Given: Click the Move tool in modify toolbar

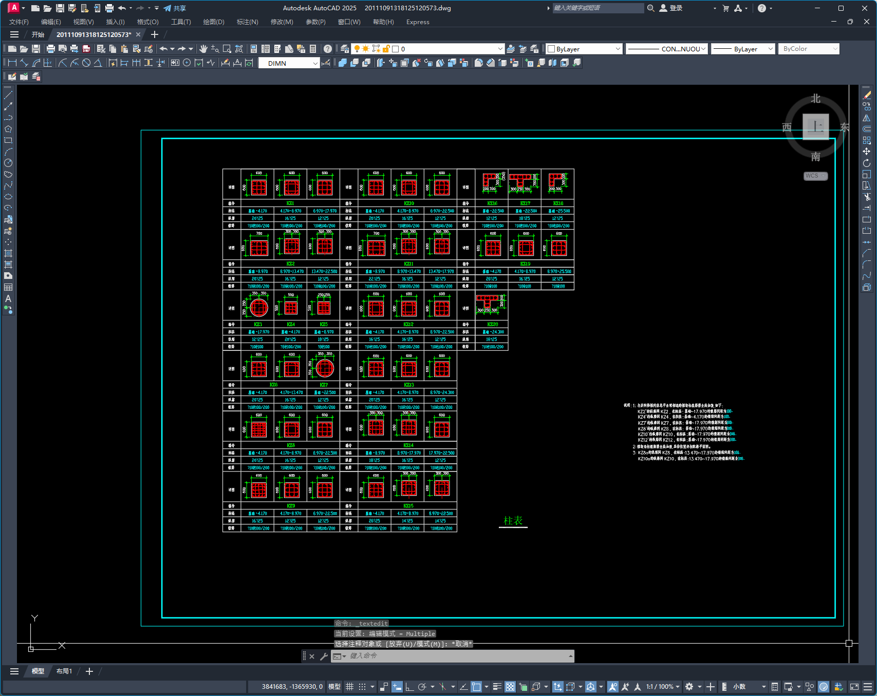Looking at the screenshot, I should (x=867, y=152).
